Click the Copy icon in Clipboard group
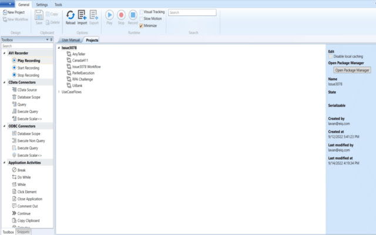This screenshot has width=376, height=235. click(48, 14)
